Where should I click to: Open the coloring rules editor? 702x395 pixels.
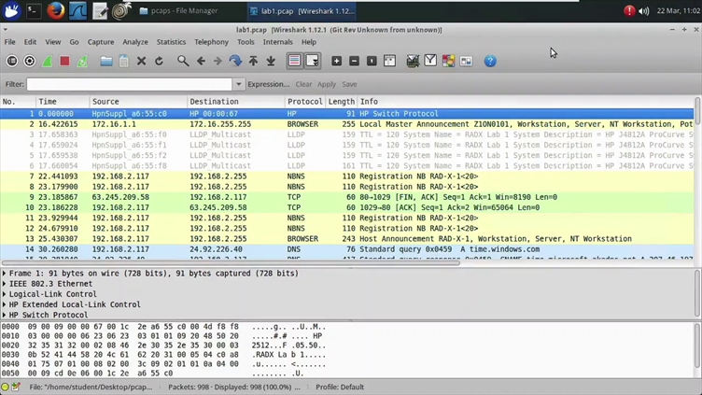pyautogui.click(x=448, y=61)
